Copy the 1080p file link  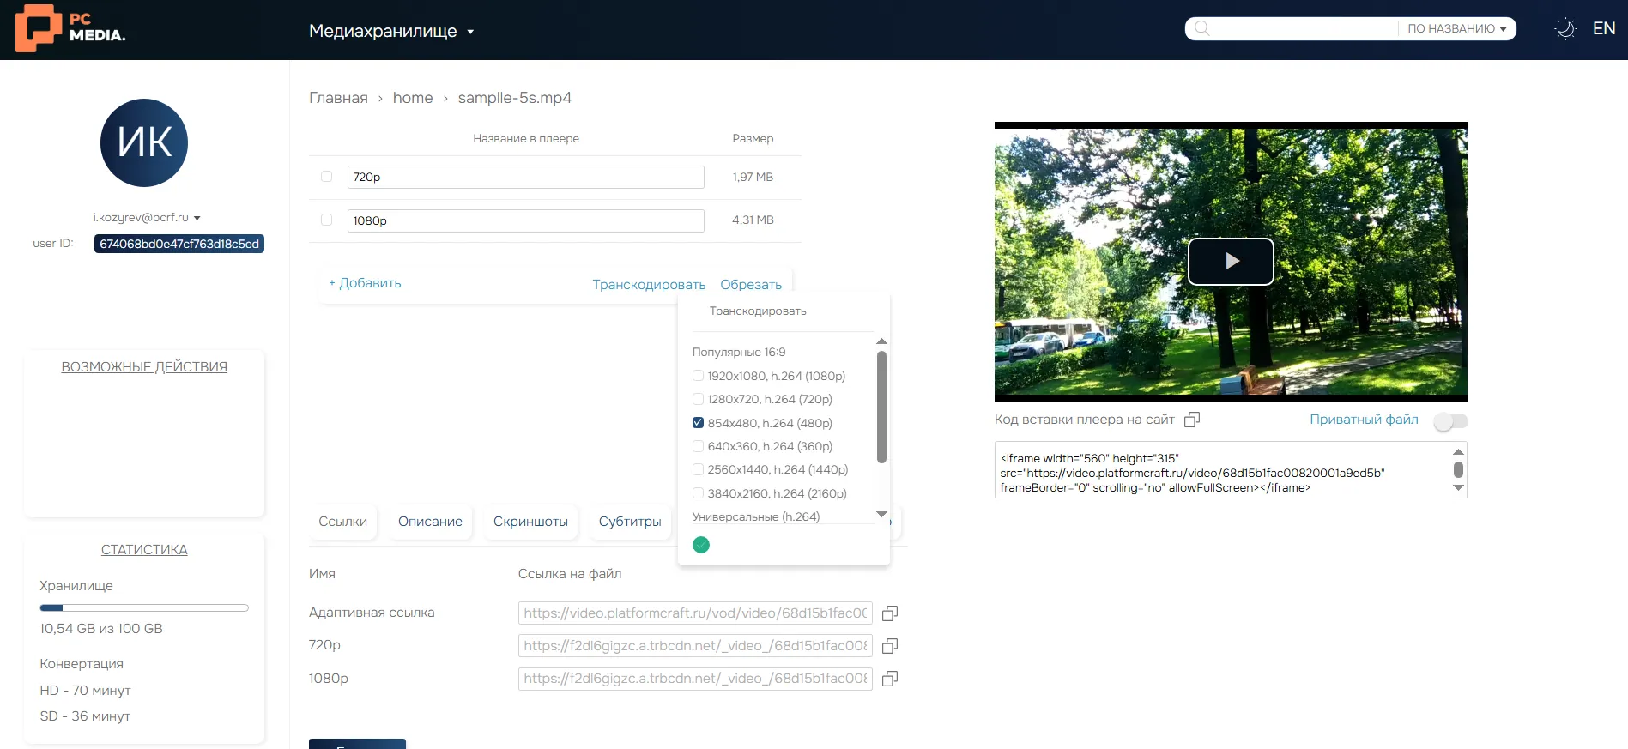point(890,679)
